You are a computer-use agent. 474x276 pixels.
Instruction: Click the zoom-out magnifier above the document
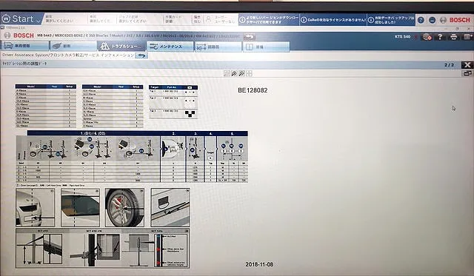(241, 73)
